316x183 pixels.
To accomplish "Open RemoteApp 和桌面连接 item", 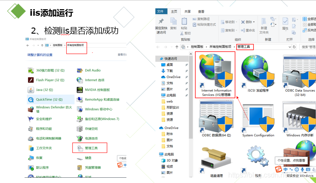I will (98, 100).
